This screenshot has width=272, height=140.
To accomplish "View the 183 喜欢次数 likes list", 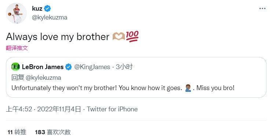I will [53, 132].
